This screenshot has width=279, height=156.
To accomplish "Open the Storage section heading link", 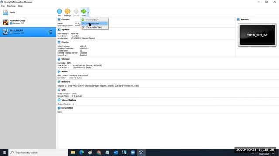I will pyautogui.click(x=65, y=59).
